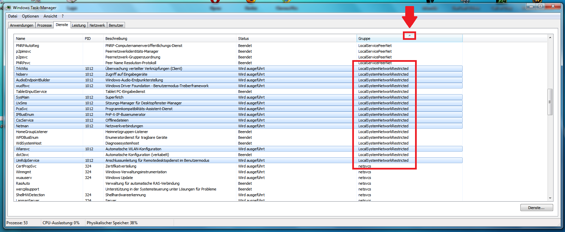Image resolution: width=565 pixels, height=232 pixels.
Task: Select the Dienste tab
Action: (62, 25)
